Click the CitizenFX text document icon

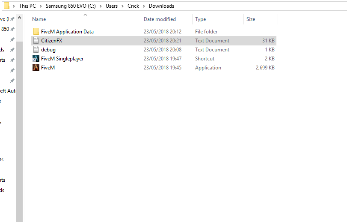pos(36,41)
